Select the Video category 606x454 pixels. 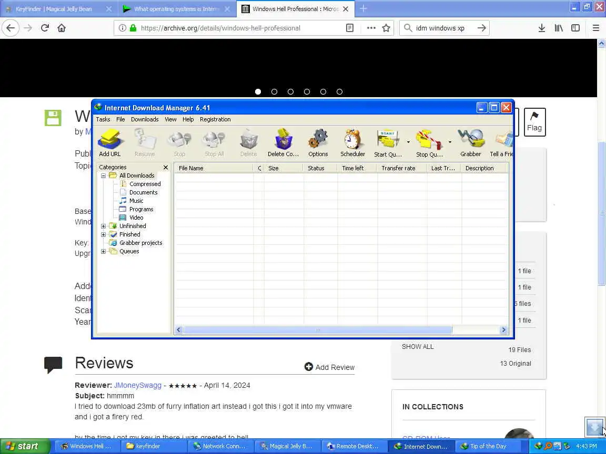click(x=136, y=218)
